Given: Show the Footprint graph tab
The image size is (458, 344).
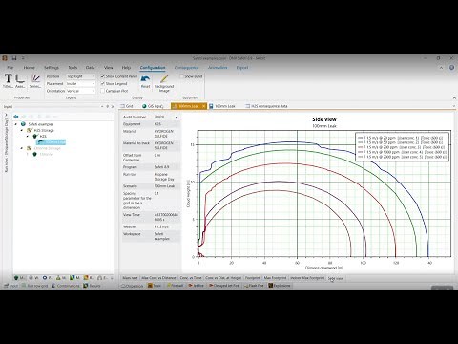Looking at the screenshot, I should point(253,278).
